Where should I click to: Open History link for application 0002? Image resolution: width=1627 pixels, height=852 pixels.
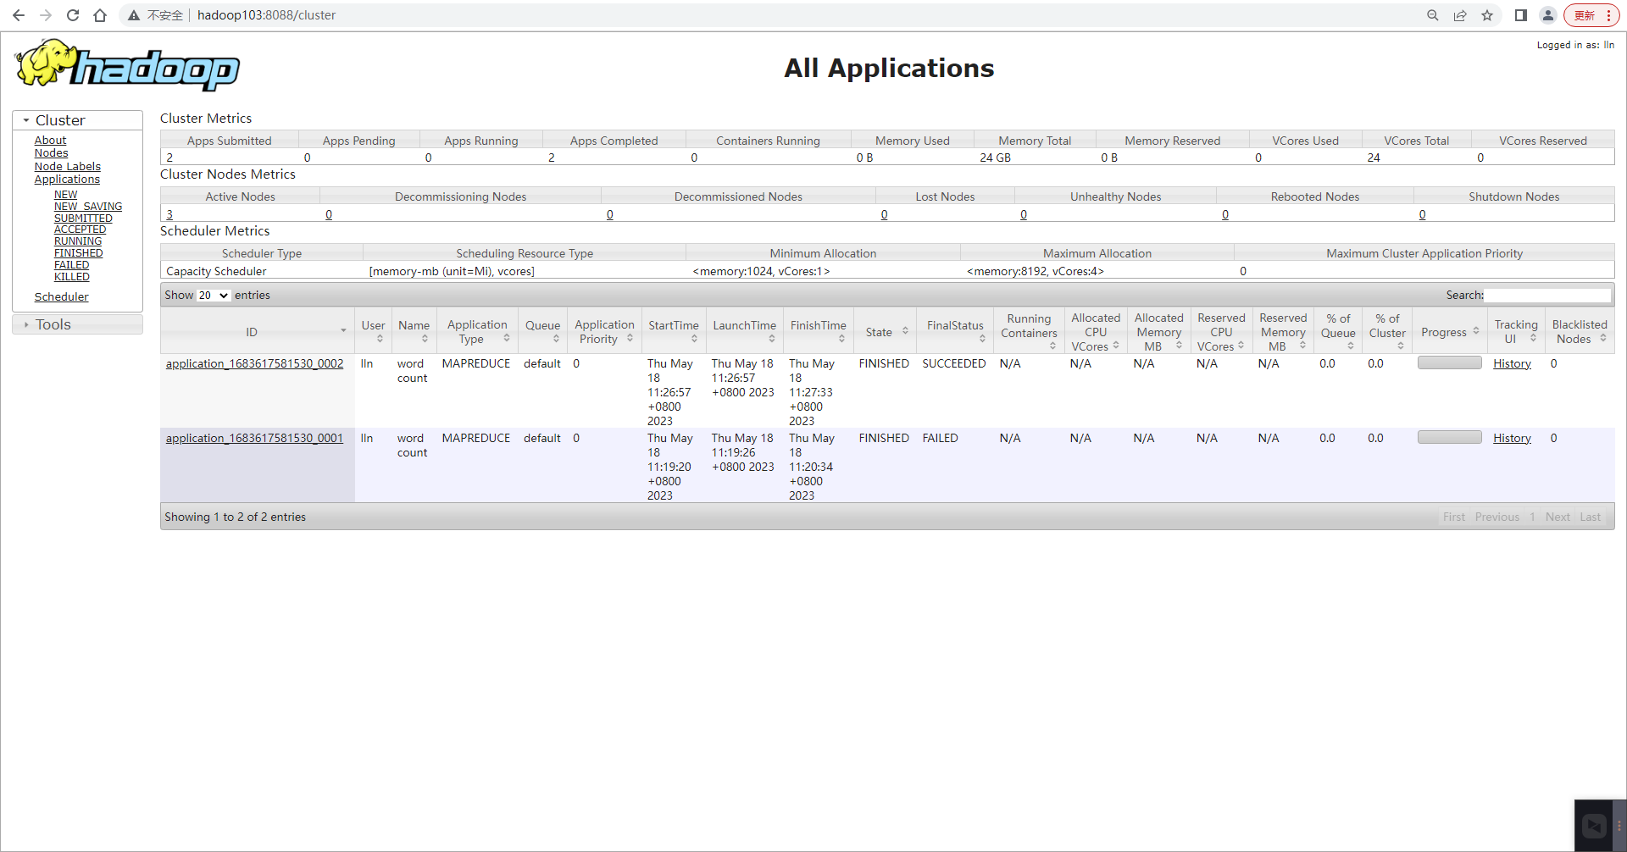click(1512, 364)
